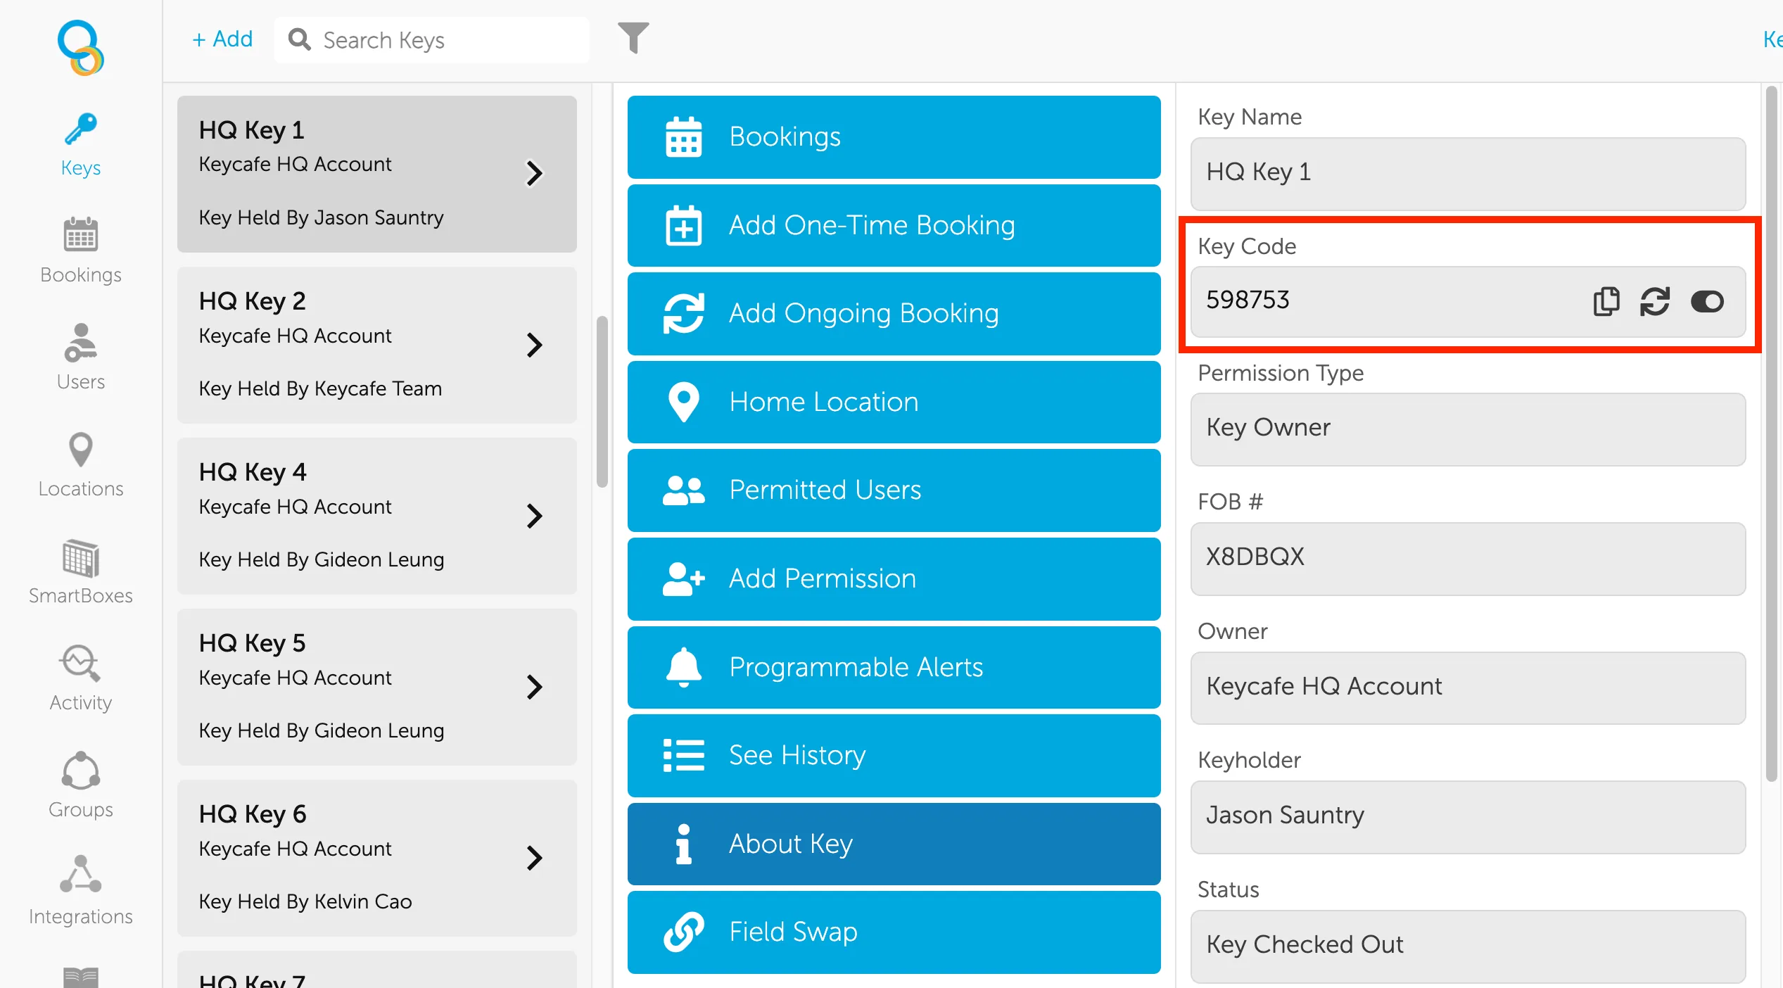Viewport: 1783px width, 988px height.
Task: Expand HQ Key 4 chevron
Action: [x=535, y=516]
